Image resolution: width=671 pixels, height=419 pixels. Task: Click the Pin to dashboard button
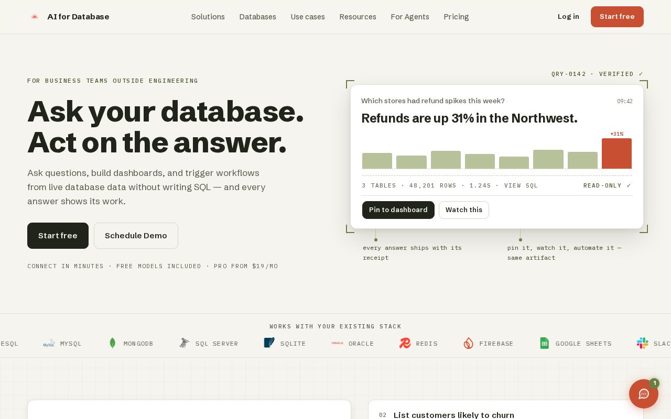click(x=398, y=210)
